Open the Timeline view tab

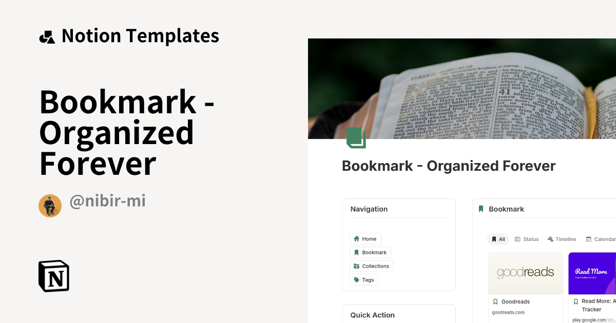click(x=562, y=239)
